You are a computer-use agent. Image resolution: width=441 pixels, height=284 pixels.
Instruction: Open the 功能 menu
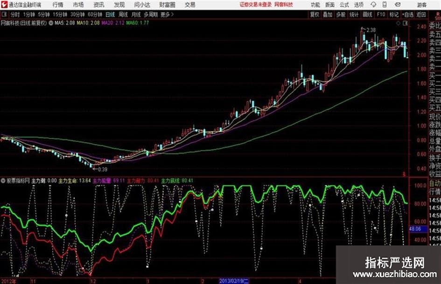pyautogui.click(x=315, y=5)
